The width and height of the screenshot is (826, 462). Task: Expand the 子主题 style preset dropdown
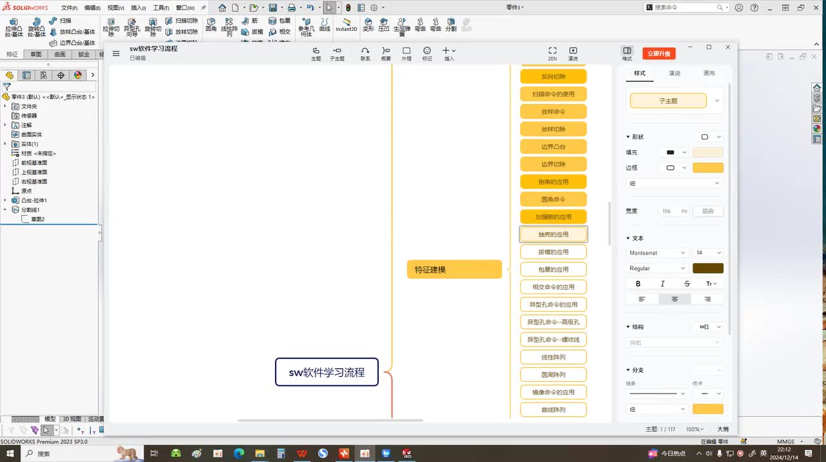[x=717, y=101]
